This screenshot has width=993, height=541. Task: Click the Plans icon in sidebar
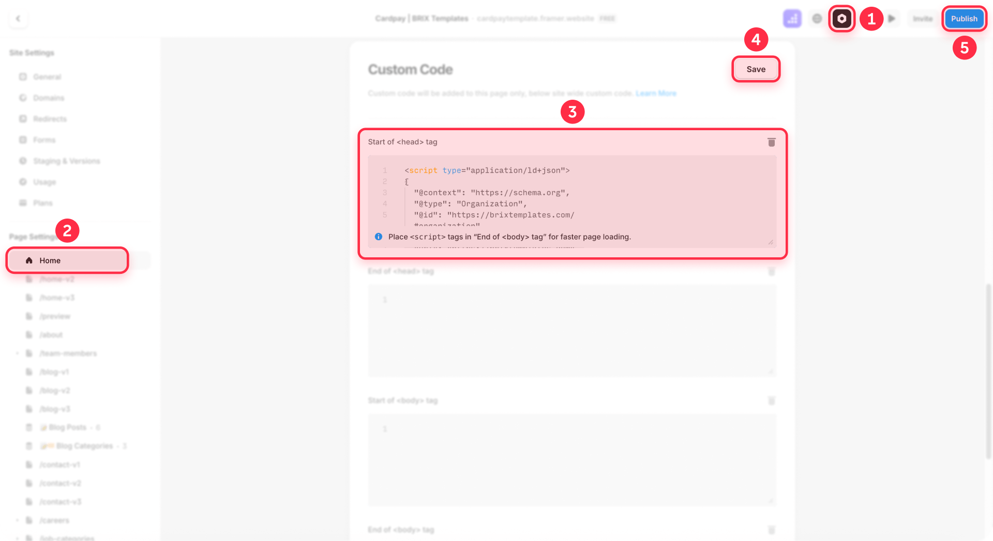pos(23,203)
